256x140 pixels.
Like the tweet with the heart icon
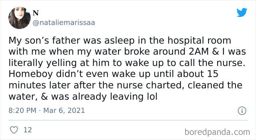pos(14,130)
